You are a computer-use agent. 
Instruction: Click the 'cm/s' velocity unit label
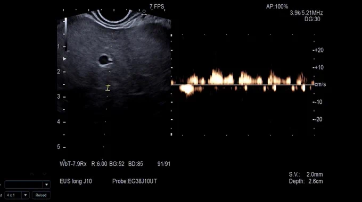pos(320,84)
